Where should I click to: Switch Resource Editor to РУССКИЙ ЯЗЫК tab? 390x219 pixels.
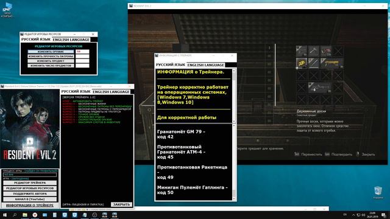(x=36, y=40)
